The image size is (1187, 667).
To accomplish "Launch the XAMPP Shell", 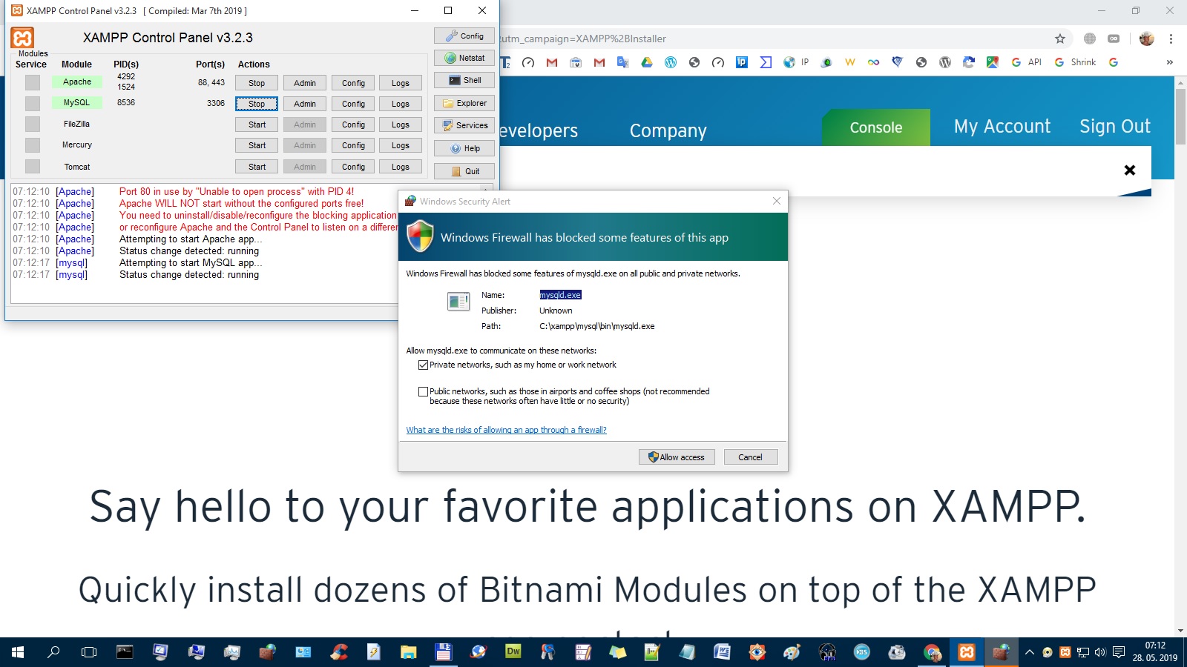I will 464,80.
